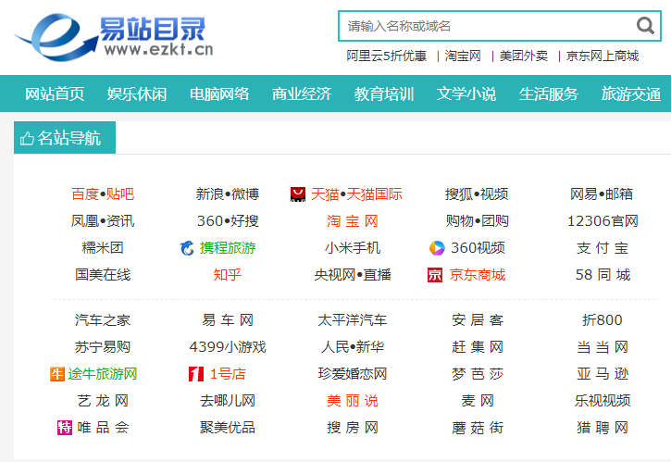
Task: Open the 当当网 link
Action: 603,347
